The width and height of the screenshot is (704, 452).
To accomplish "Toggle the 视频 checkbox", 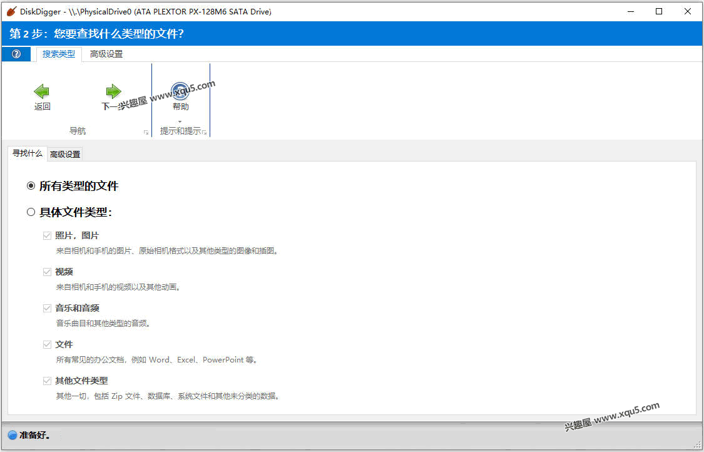I will coord(47,272).
